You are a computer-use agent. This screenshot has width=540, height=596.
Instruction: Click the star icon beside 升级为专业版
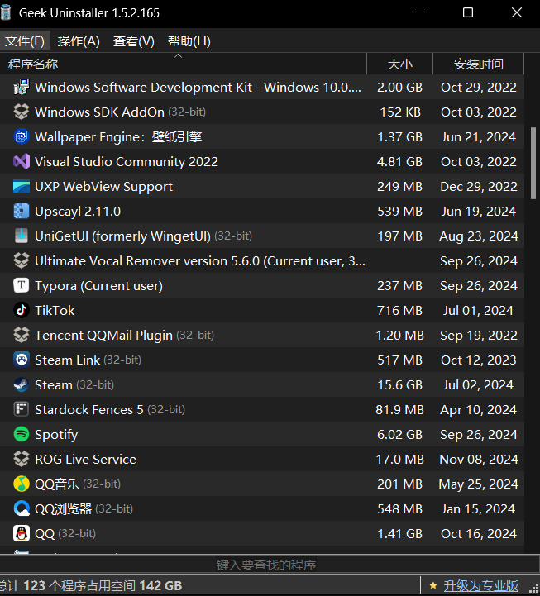(x=432, y=586)
